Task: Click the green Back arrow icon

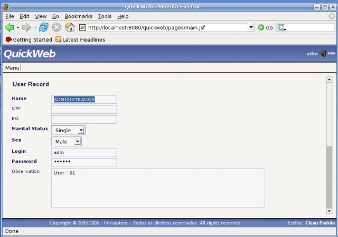Action: pos(10,27)
